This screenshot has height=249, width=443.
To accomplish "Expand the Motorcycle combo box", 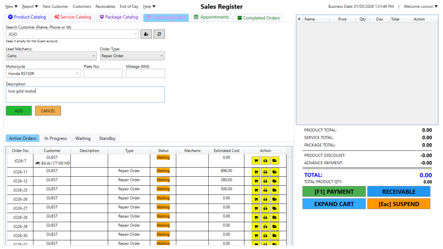I will (x=77, y=74).
